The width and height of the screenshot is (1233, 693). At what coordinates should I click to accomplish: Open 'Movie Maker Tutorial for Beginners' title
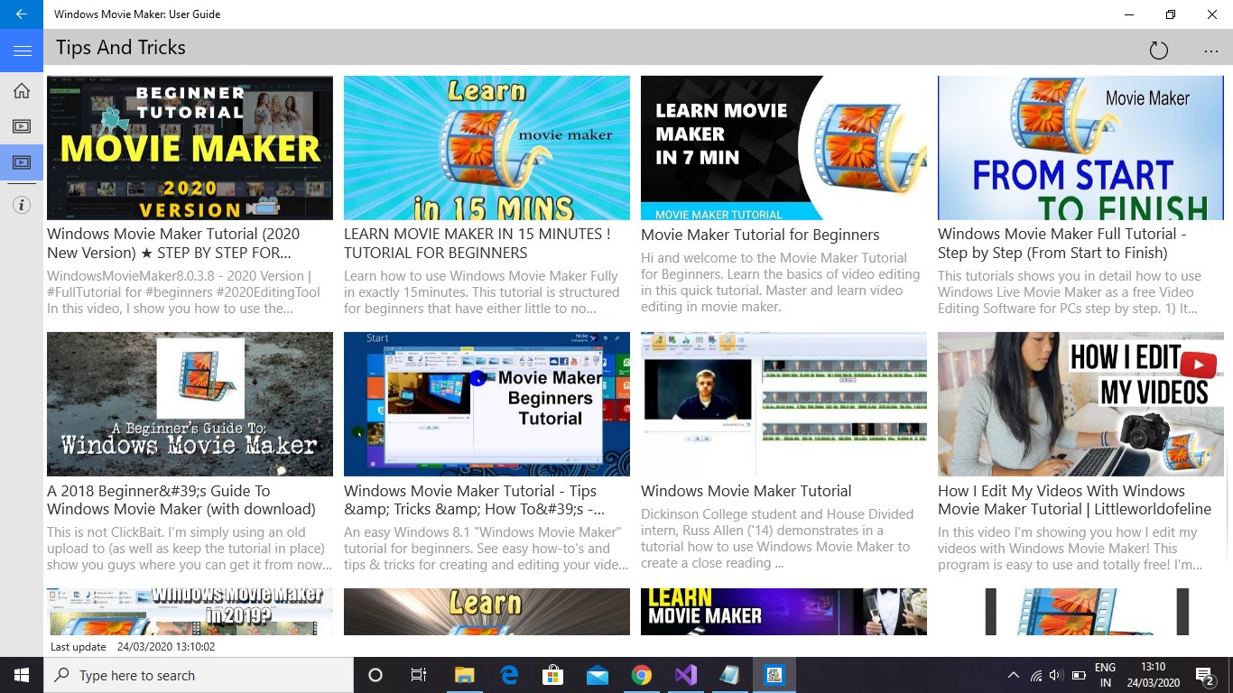pyautogui.click(x=760, y=235)
